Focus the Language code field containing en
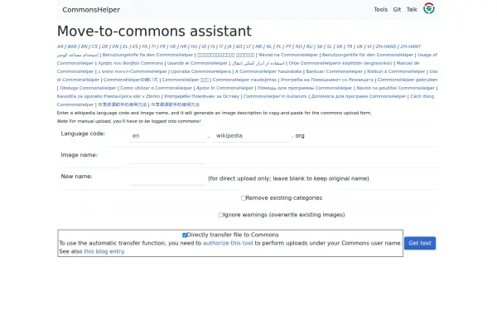 click(167, 136)
